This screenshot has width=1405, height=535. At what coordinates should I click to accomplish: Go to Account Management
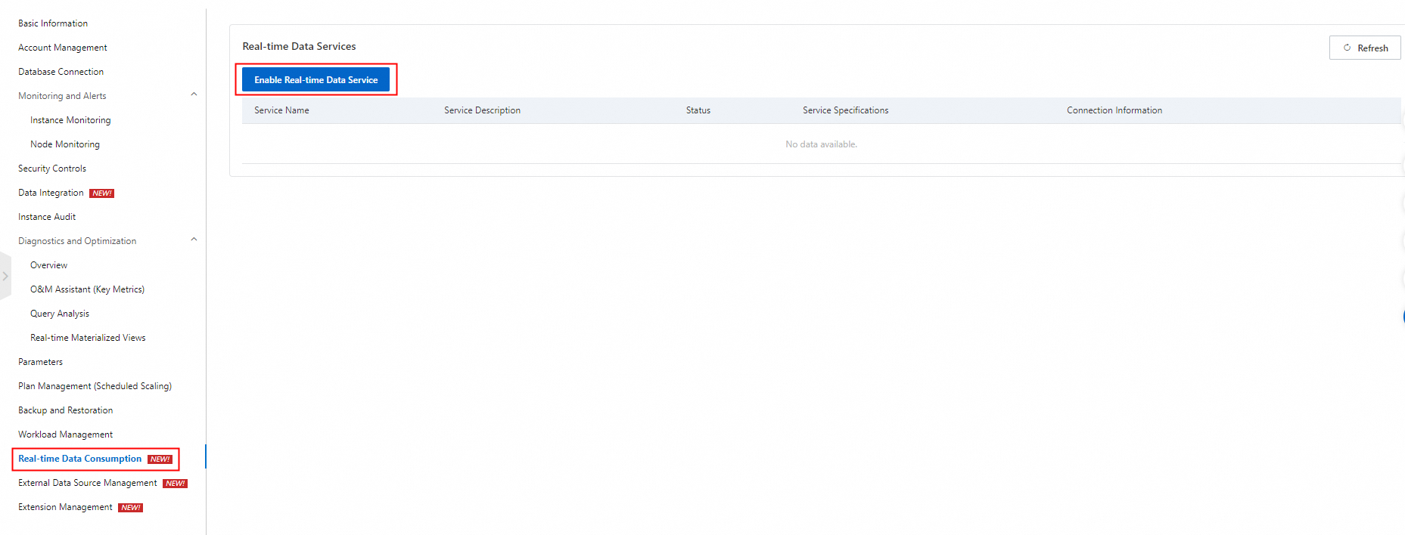(x=63, y=48)
